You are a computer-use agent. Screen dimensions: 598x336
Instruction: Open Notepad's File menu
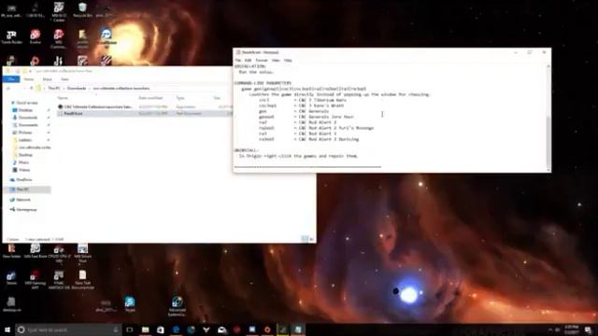click(x=238, y=60)
